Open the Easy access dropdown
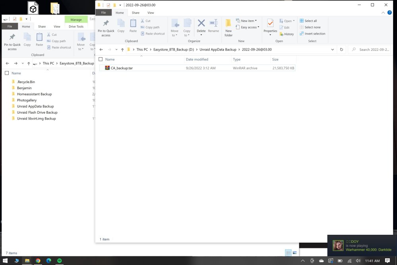 pyautogui.click(x=247, y=27)
